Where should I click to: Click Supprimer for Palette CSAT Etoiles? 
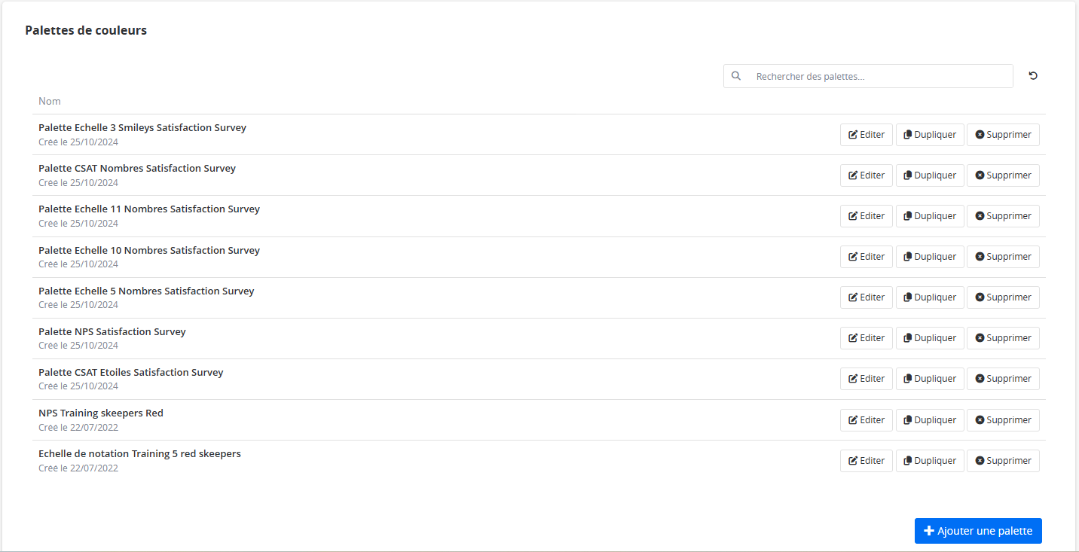1003,379
